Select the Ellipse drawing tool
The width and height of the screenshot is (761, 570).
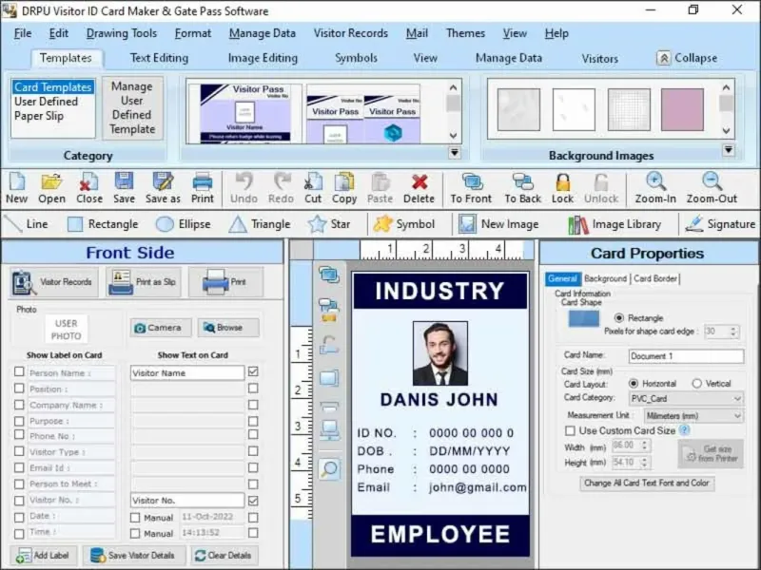184,224
